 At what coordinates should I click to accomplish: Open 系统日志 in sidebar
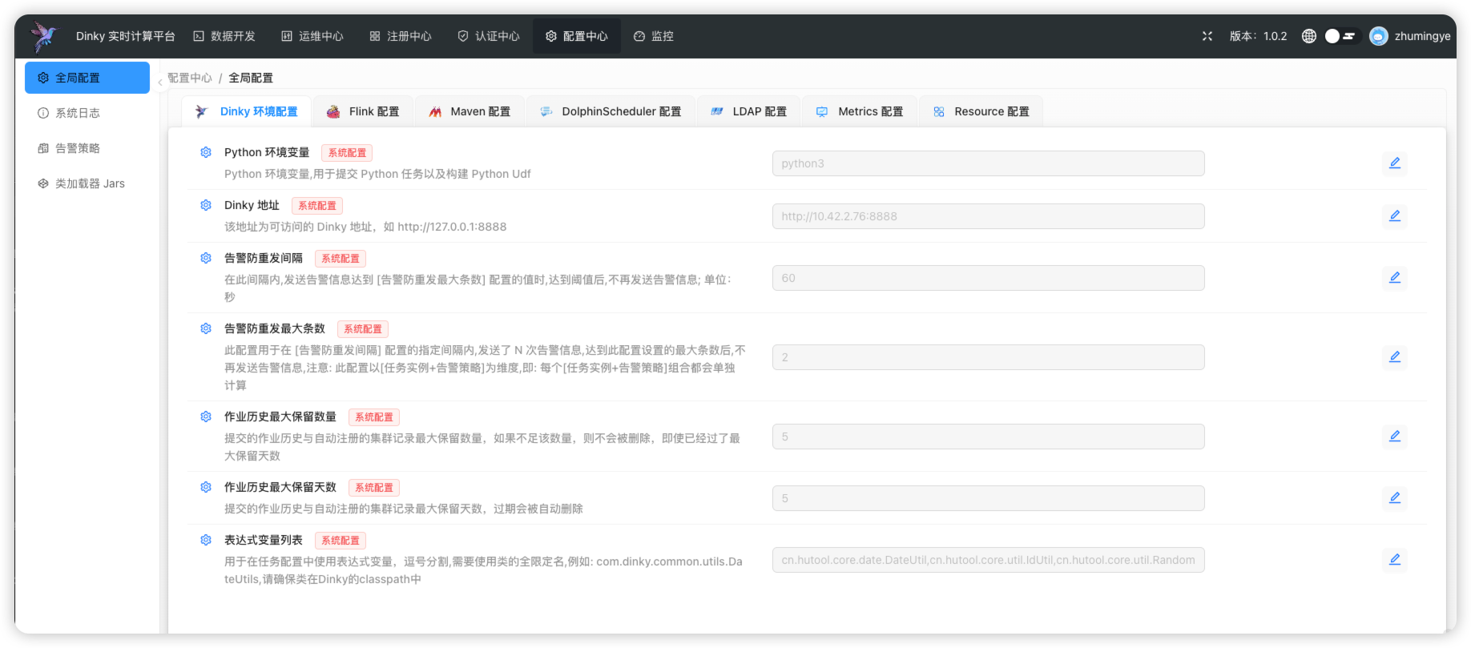[87, 113]
